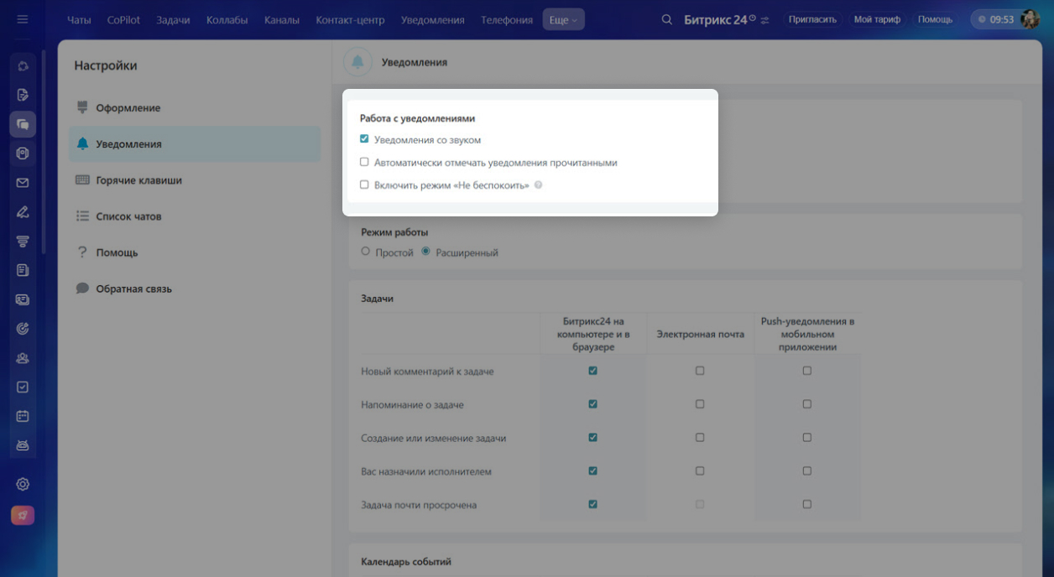Click the «Мой тариф» button
Screen dimensions: 1054x577
876,19
